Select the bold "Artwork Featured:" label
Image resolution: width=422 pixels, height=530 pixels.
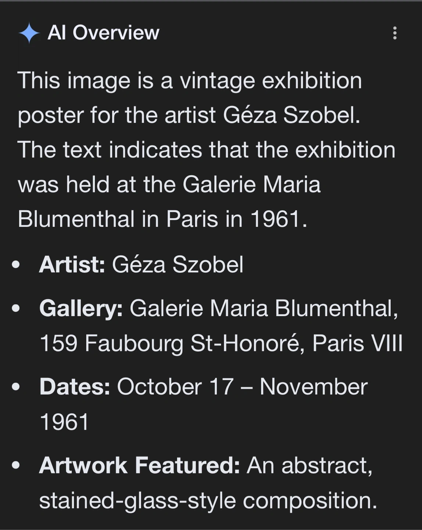pos(139,465)
